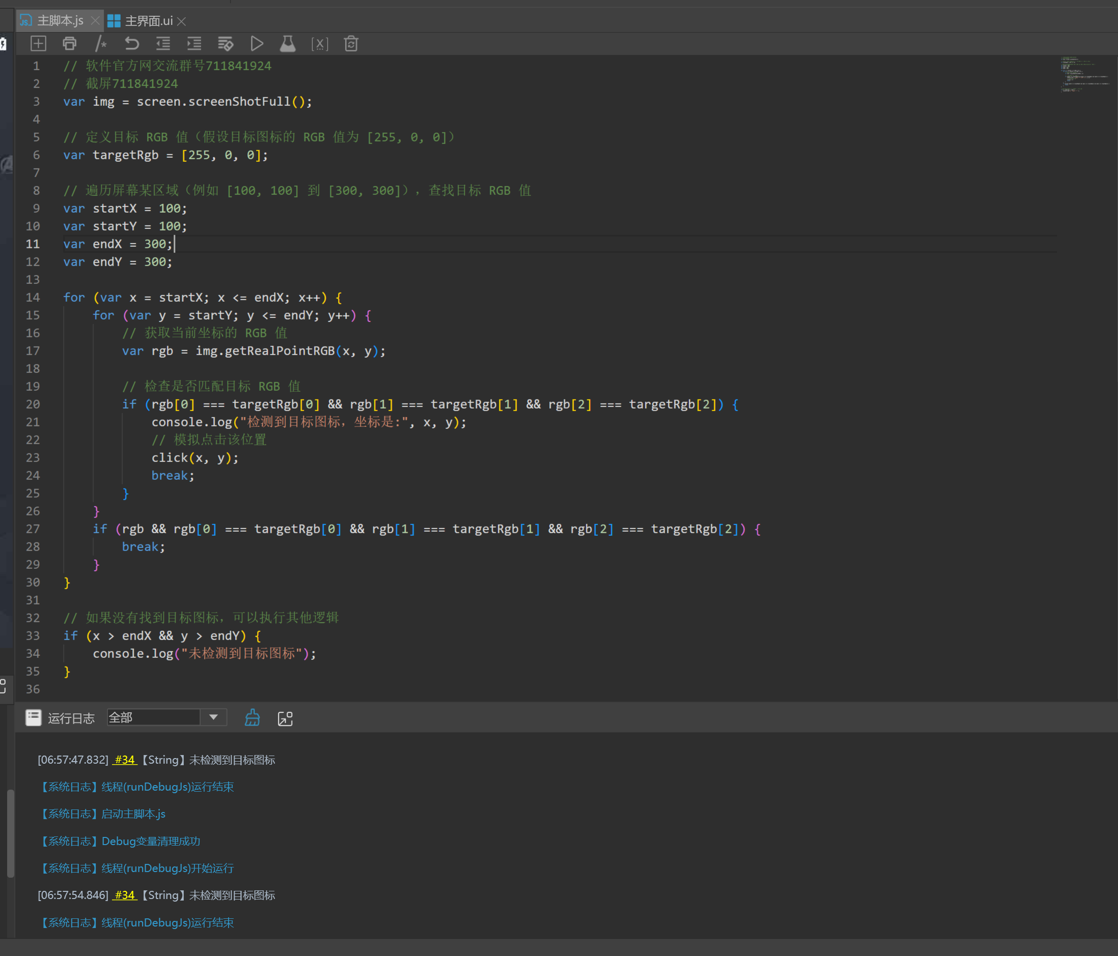Image resolution: width=1118 pixels, height=956 pixels.
Task: Switch to the 主脚本.js tab
Action: coord(60,21)
